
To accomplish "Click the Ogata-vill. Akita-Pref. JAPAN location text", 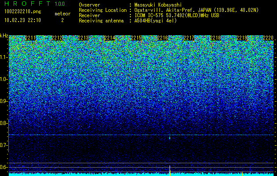I will 196,10.
